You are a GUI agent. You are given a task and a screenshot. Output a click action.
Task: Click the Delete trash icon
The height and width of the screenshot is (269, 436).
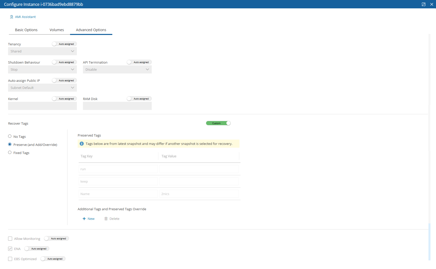pos(106,219)
